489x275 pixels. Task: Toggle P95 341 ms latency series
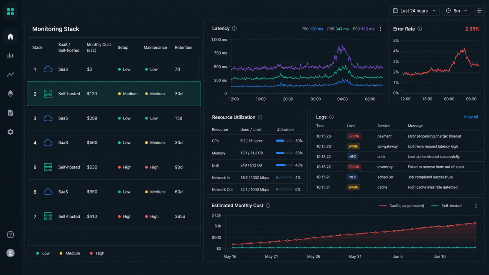coord(338,29)
